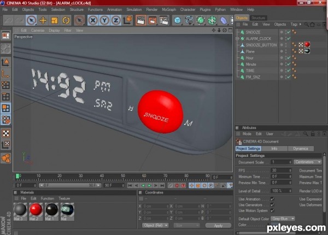Viewport: 328px width, 235px height.
Task: Click the Level of Detail stepper
Action: pos(290,191)
